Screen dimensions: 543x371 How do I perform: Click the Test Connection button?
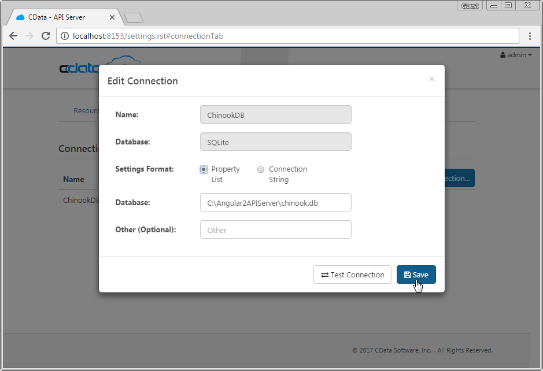click(352, 274)
